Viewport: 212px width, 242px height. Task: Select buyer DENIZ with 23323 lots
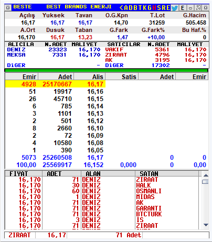coord(54,50)
